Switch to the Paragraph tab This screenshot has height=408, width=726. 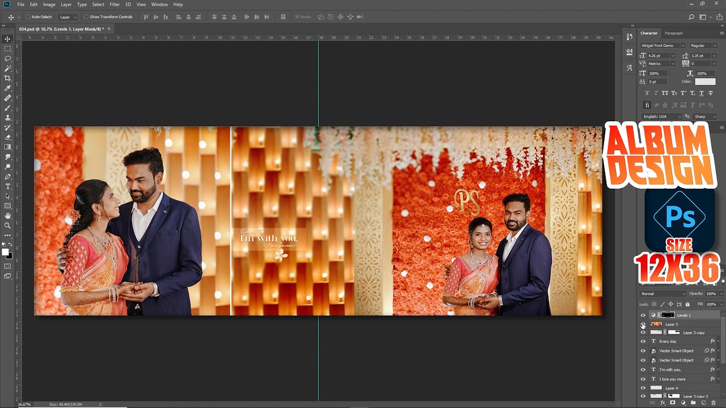[674, 33]
